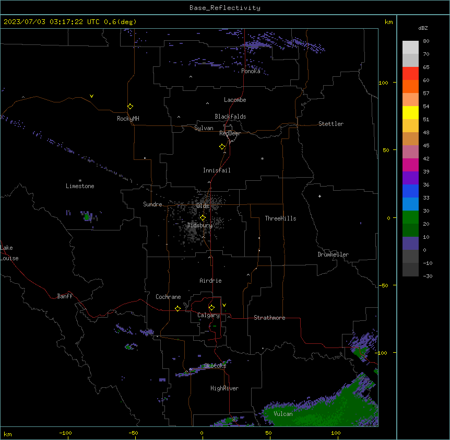
Task: Click the Strathmore town label
Action: (x=269, y=318)
